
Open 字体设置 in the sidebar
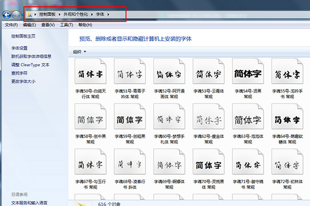(20, 48)
